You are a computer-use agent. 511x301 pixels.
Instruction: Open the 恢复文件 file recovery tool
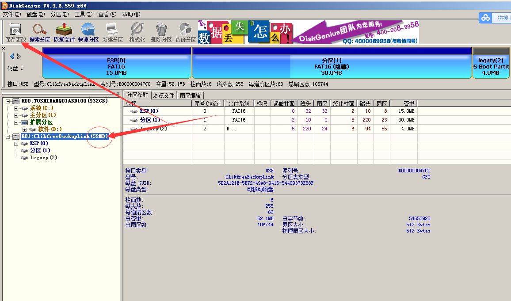click(x=64, y=33)
